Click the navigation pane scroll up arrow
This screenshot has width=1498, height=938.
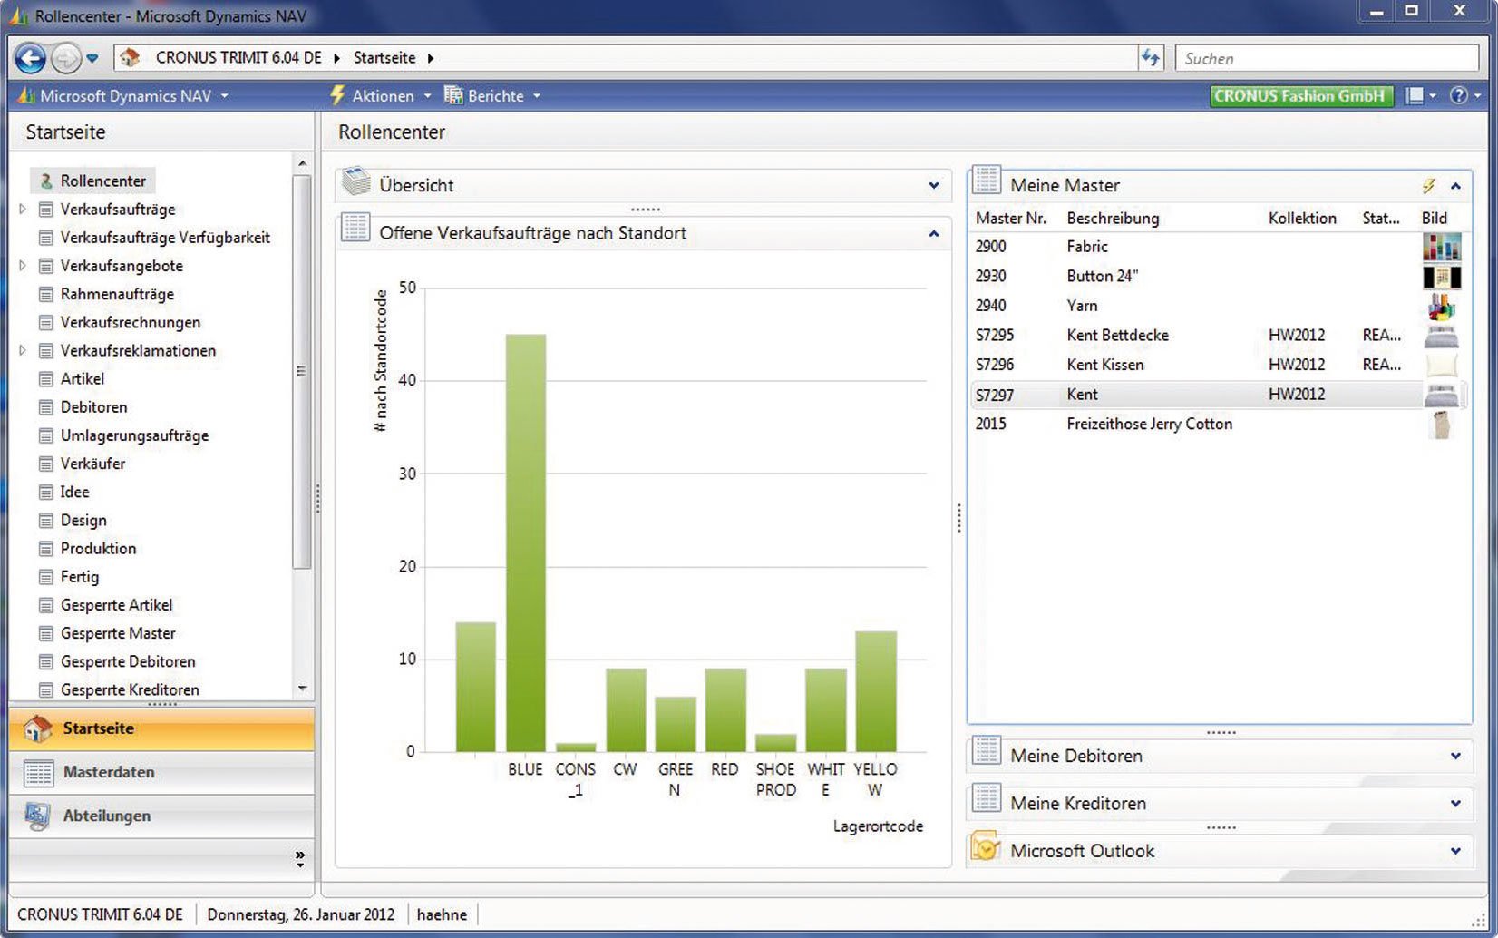click(x=303, y=163)
